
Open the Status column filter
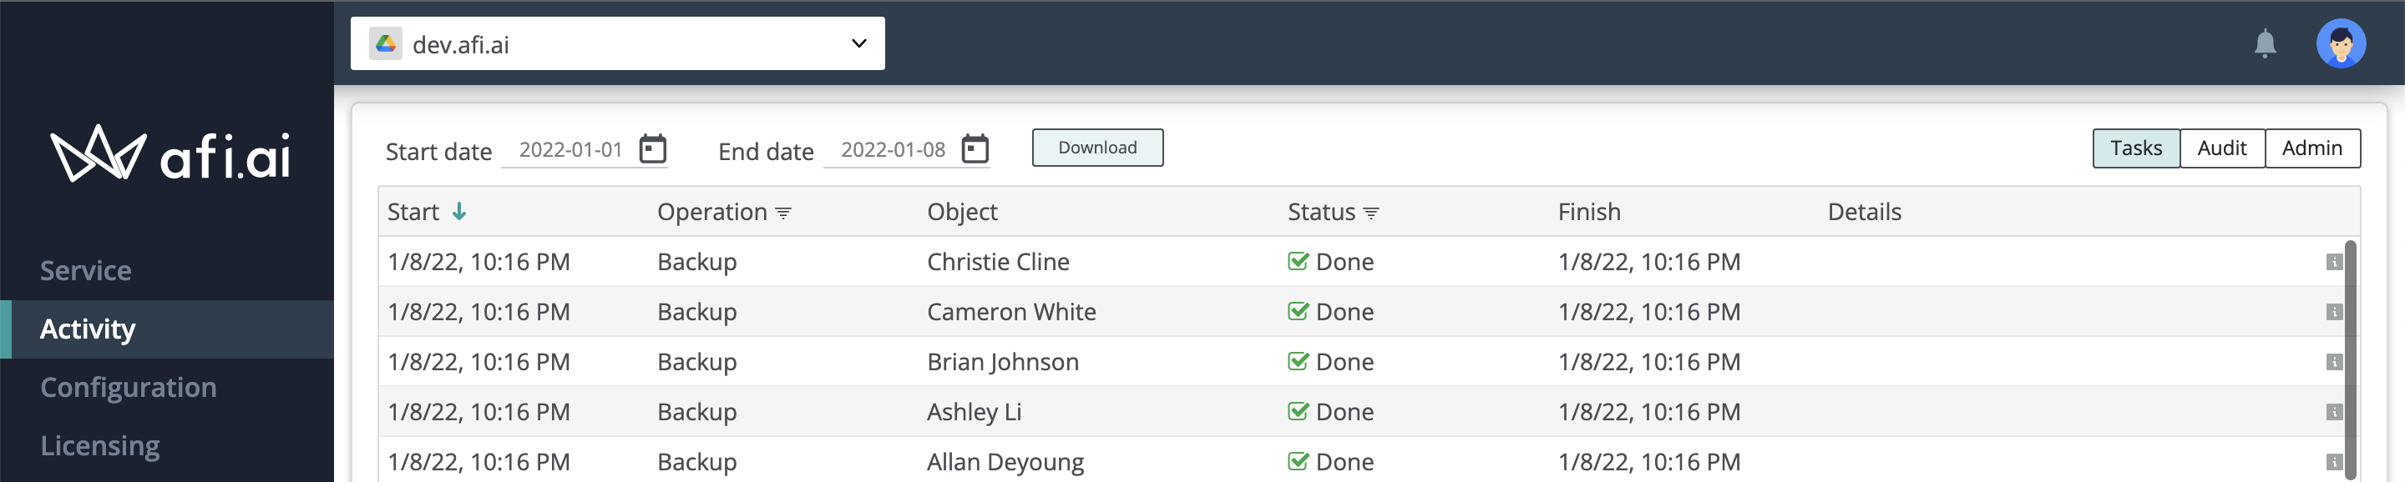[1370, 213]
